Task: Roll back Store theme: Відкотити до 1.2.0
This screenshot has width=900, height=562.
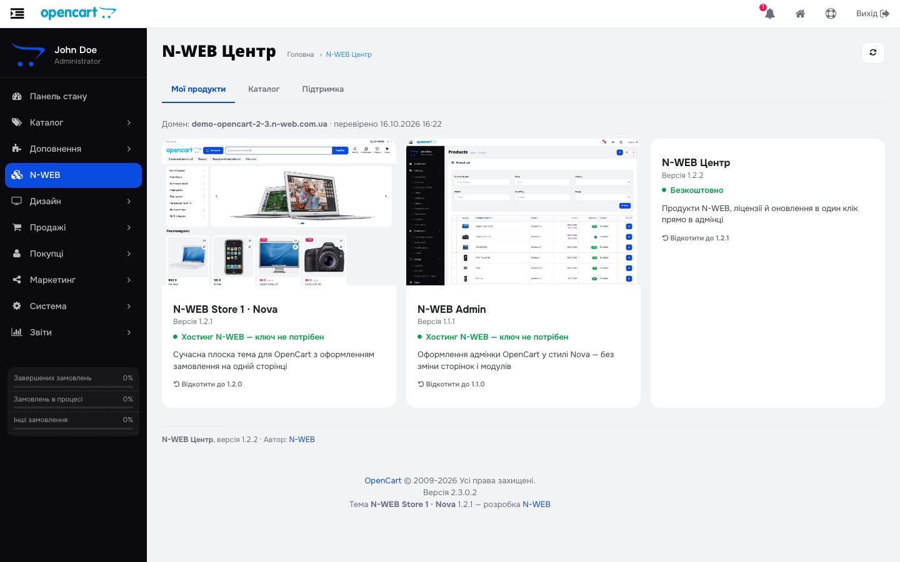Action: click(x=207, y=384)
